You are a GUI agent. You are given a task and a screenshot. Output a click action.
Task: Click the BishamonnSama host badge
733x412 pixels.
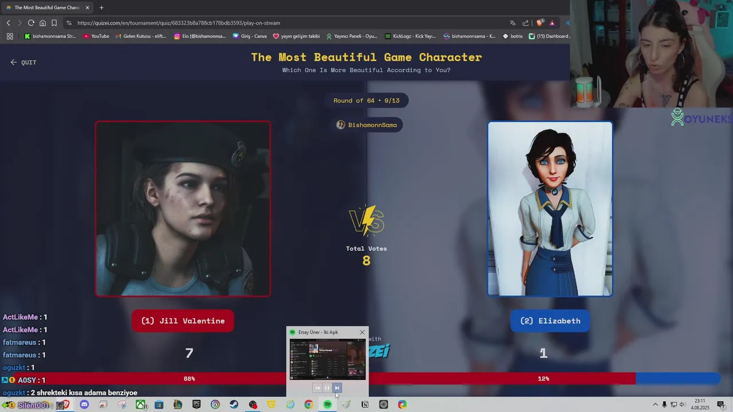coord(366,125)
